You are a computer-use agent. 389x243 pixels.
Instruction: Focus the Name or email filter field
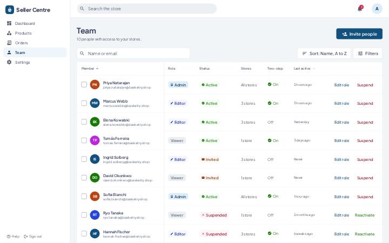click(x=133, y=53)
